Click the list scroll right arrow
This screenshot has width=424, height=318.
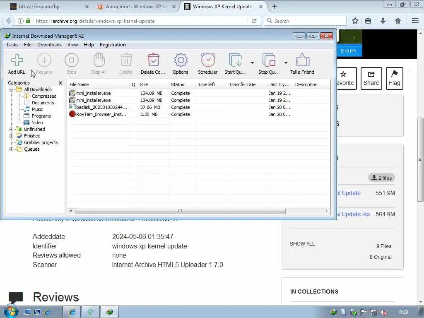326,211
